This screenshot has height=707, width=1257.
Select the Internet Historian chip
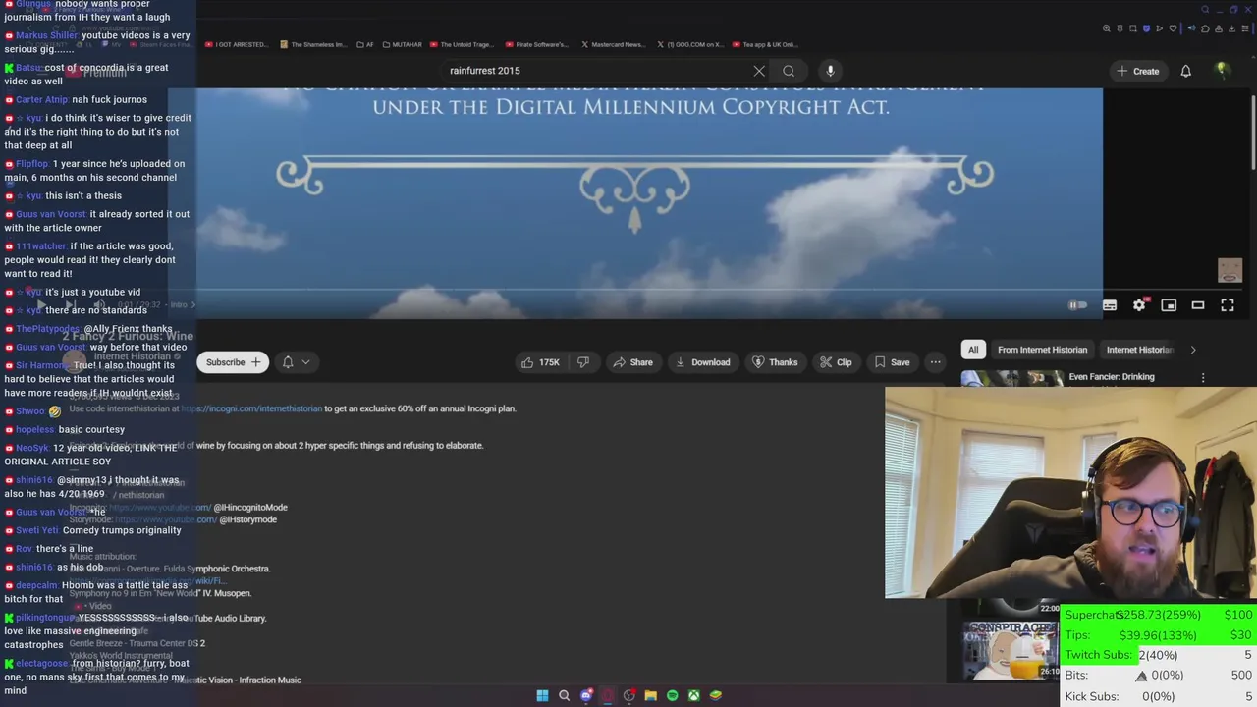click(1139, 350)
